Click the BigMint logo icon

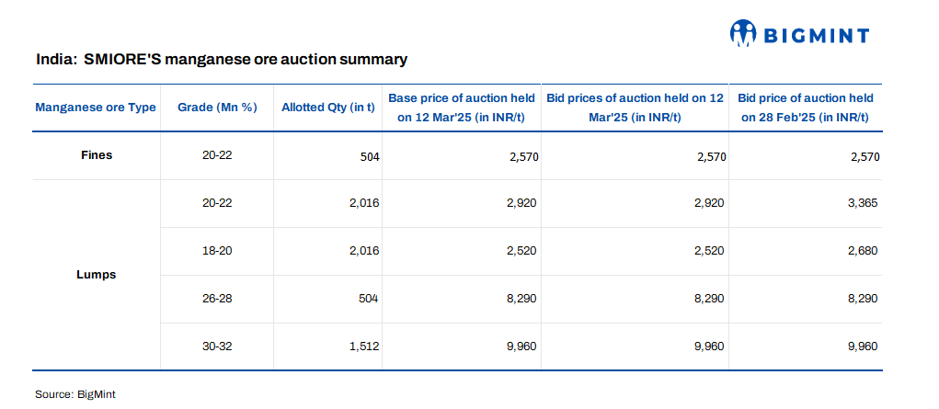click(742, 34)
